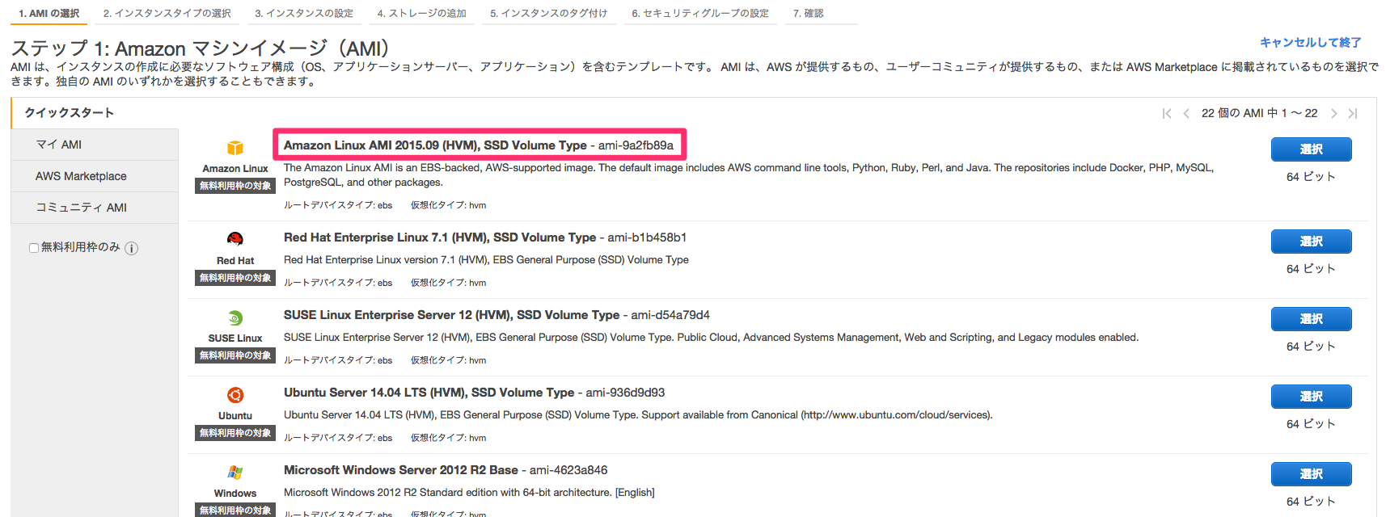Image resolution: width=1386 pixels, height=517 pixels.
Task: Click the 64 ビット label for Ubuntu
Action: click(x=1311, y=424)
